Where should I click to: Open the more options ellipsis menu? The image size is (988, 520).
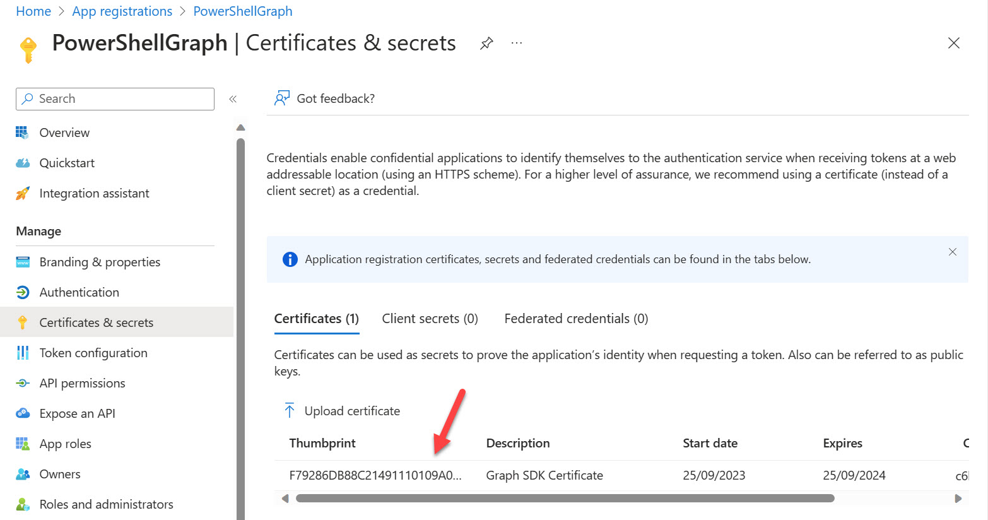point(516,43)
